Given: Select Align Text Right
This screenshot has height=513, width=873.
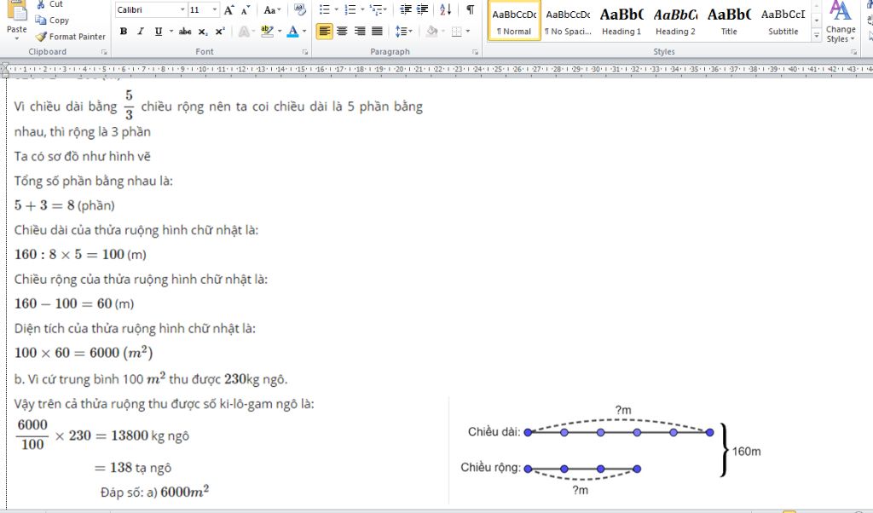Looking at the screenshot, I should click(x=360, y=32).
